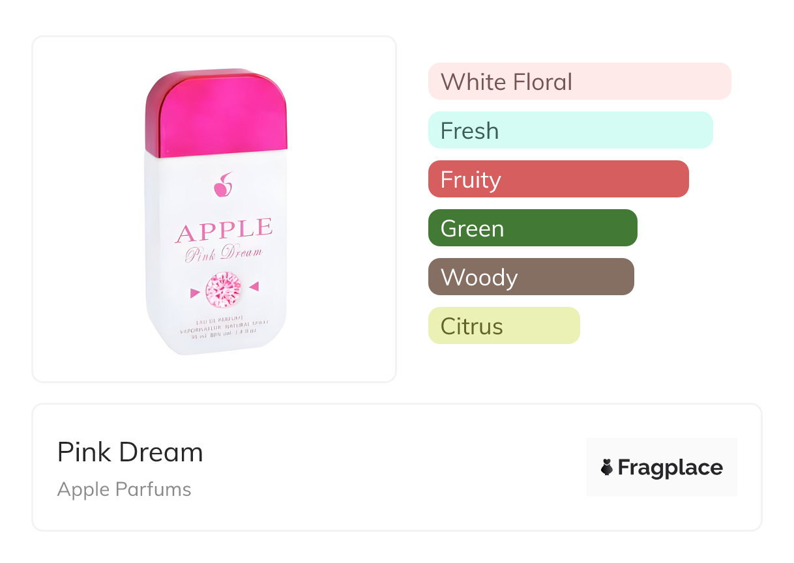794x563 pixels.
Task: Select the Citrus accord bar
Action: pos(503,326)
